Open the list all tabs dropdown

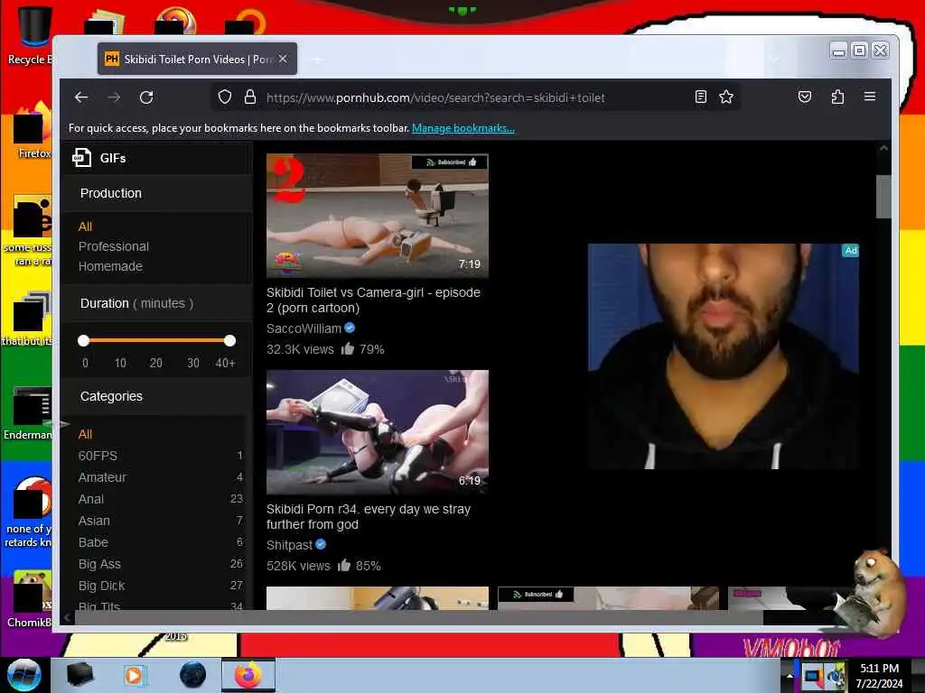774,59
